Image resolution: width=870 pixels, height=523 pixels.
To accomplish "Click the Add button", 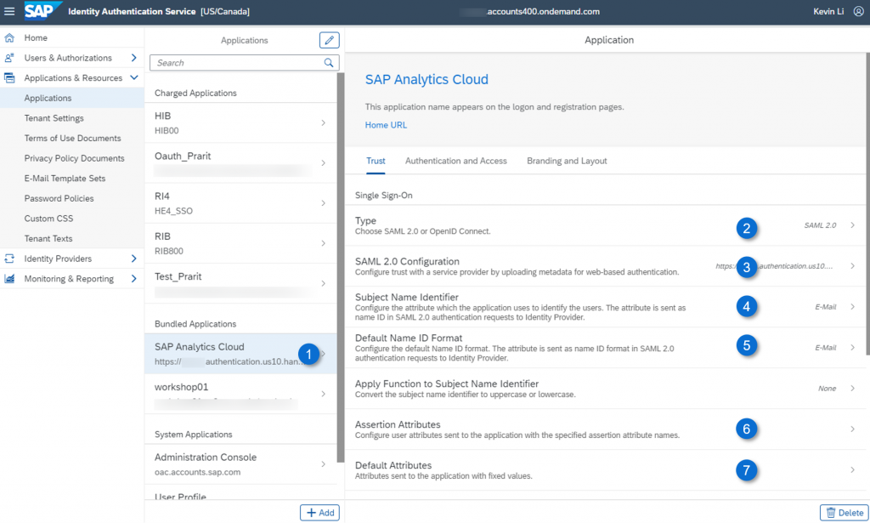I will click(x=319, y=513).
